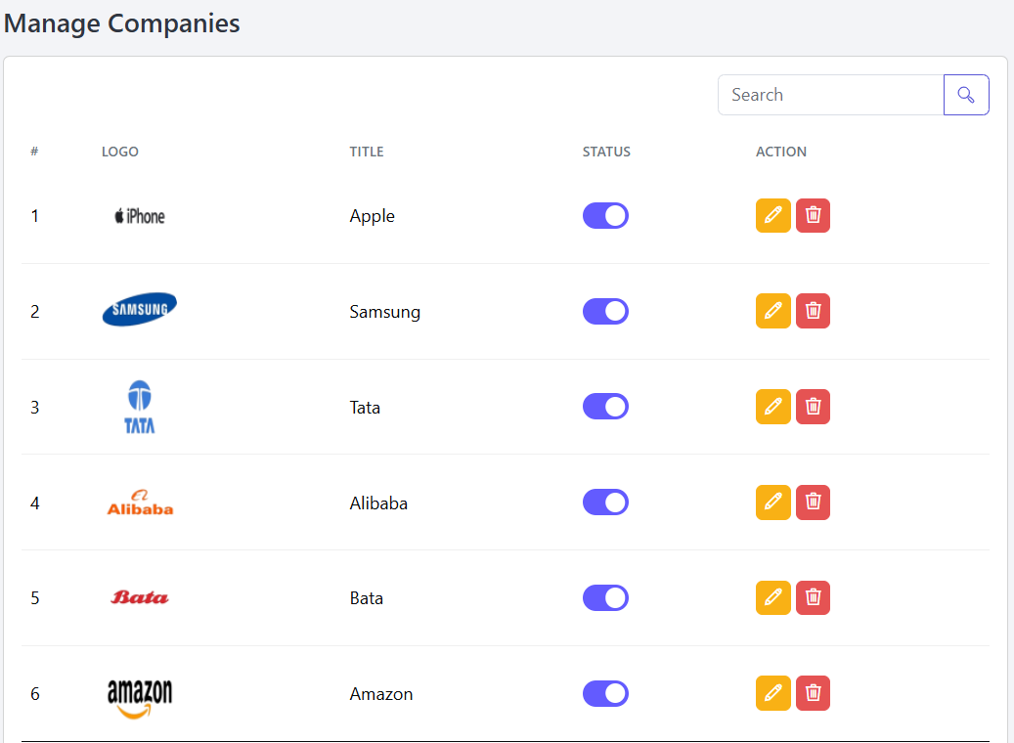This screenshot has height=743, width=1014.
Task: Open edit for Tata company
Action: 772,407
